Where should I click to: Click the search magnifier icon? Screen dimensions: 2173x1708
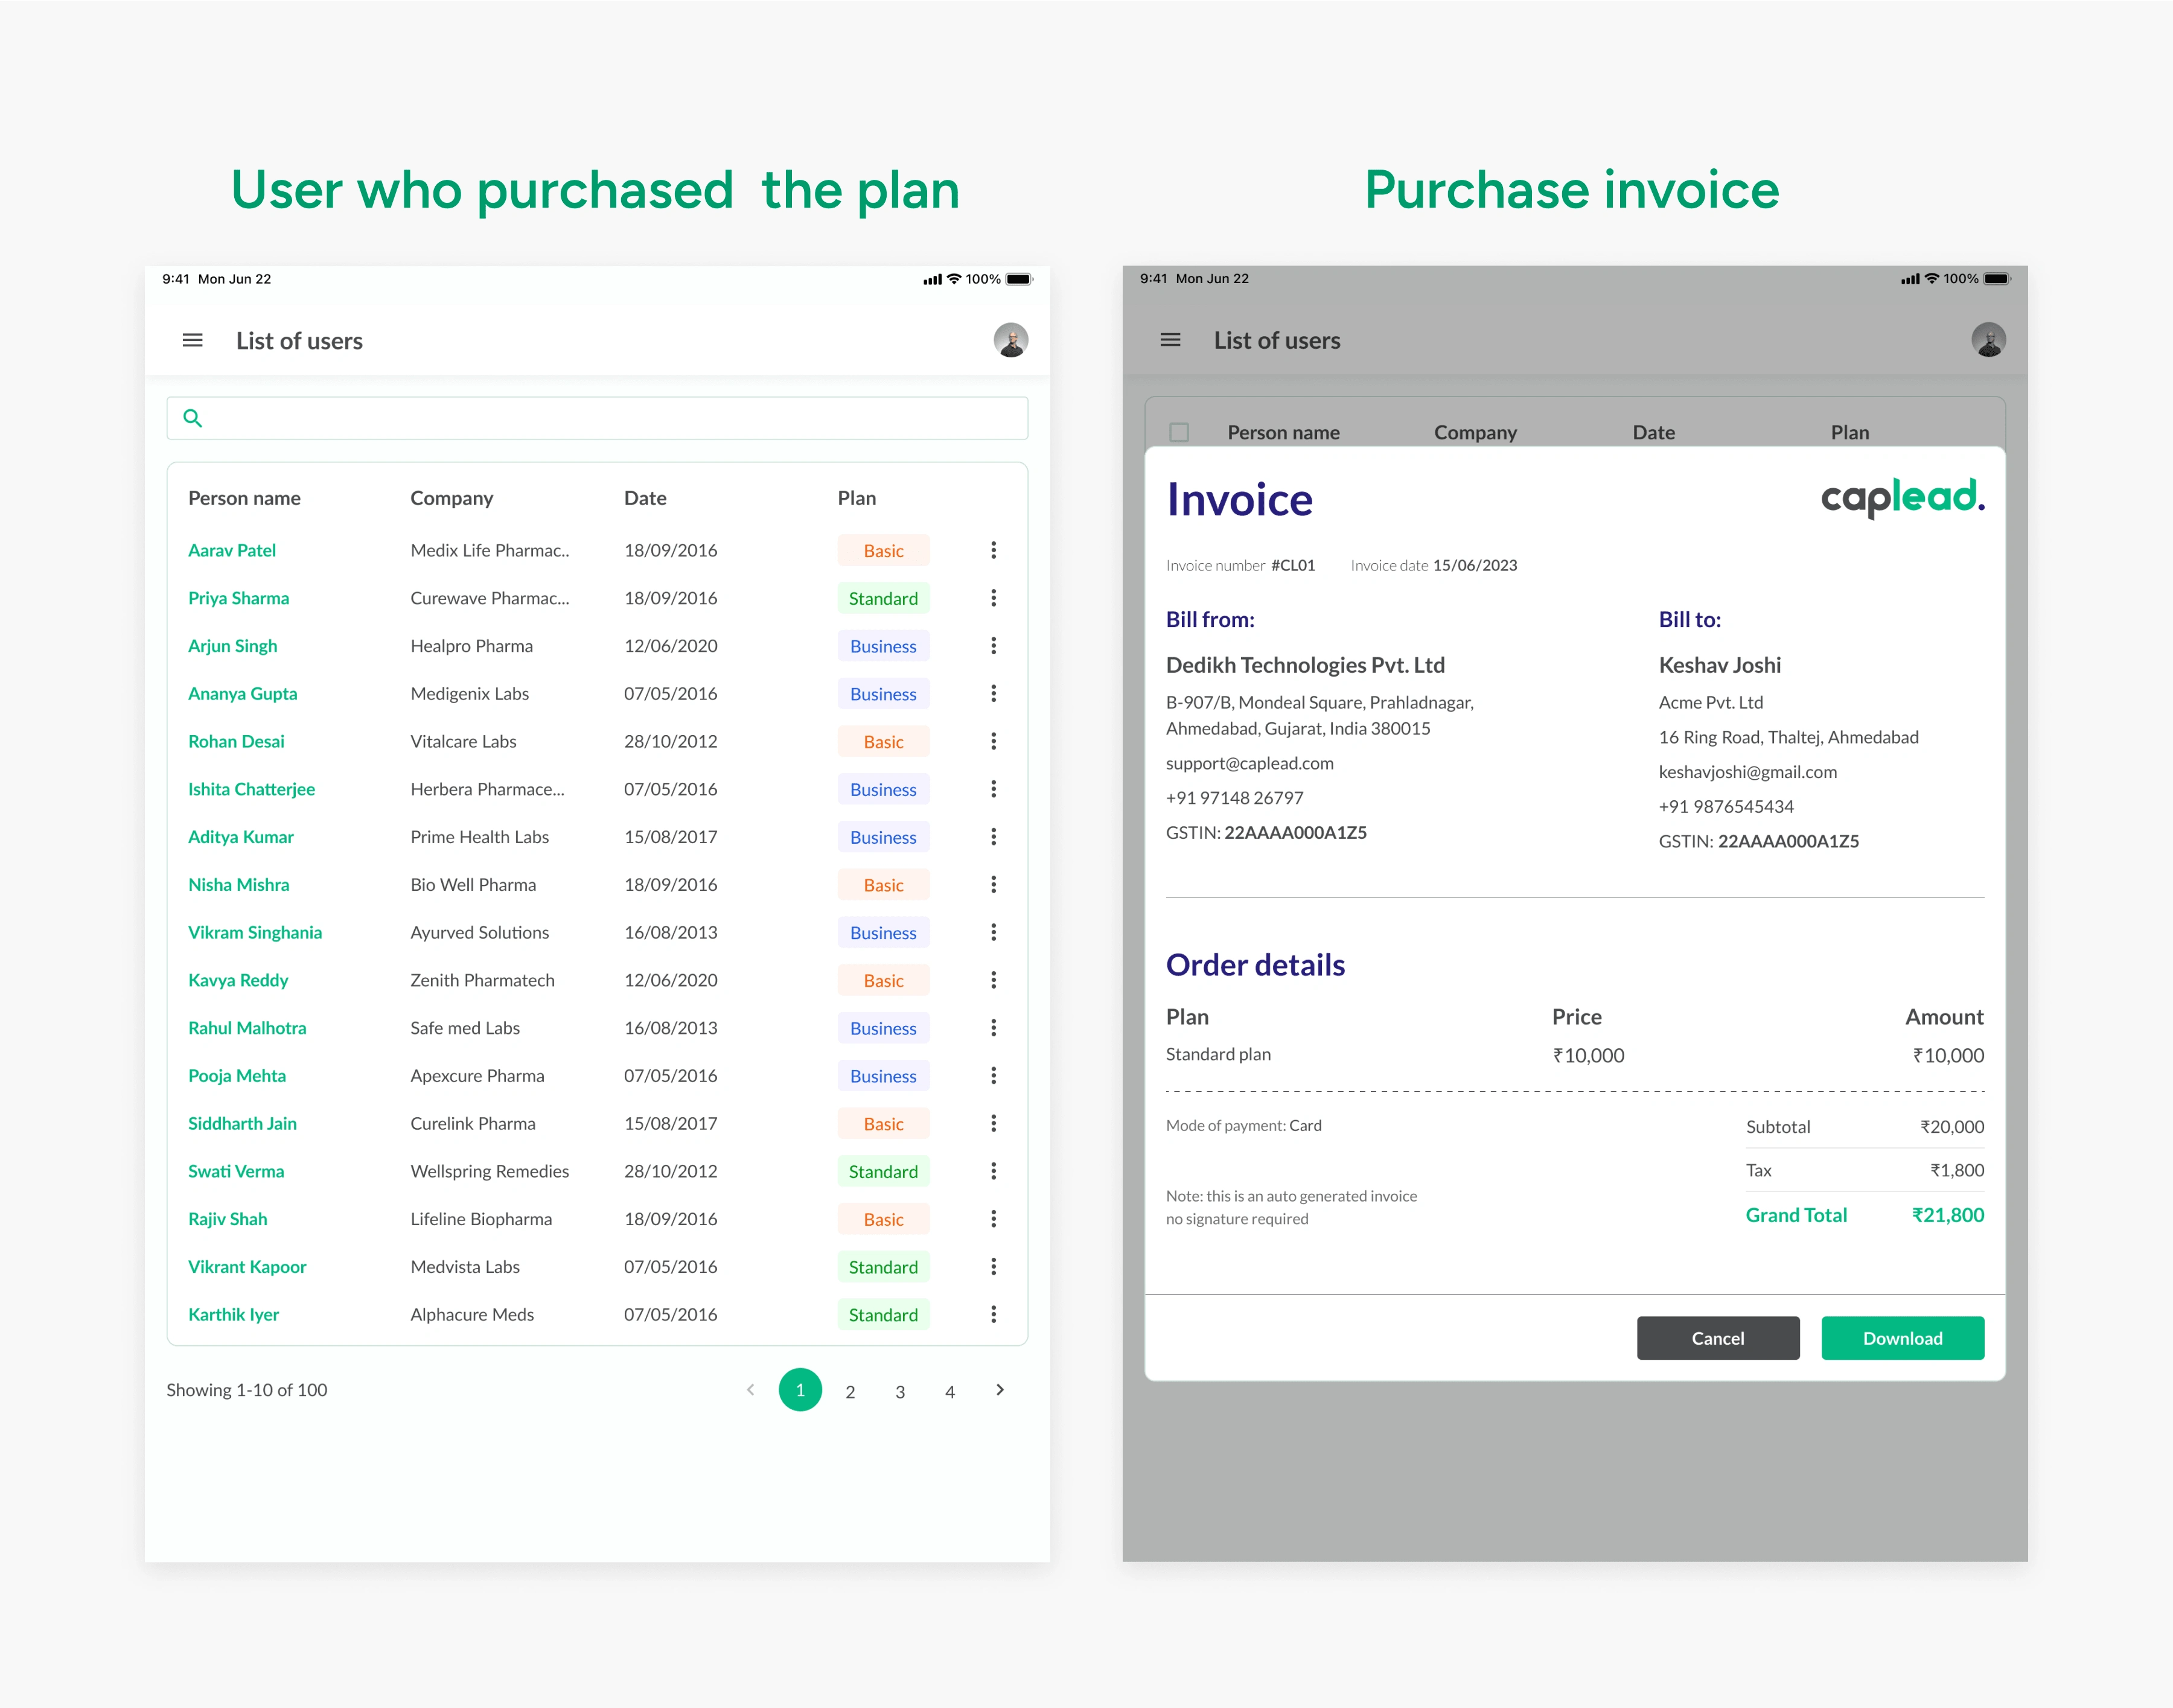[x=193, y=418]
